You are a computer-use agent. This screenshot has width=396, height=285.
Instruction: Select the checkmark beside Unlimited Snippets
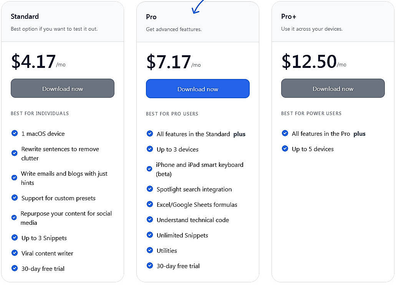[149, 235]
